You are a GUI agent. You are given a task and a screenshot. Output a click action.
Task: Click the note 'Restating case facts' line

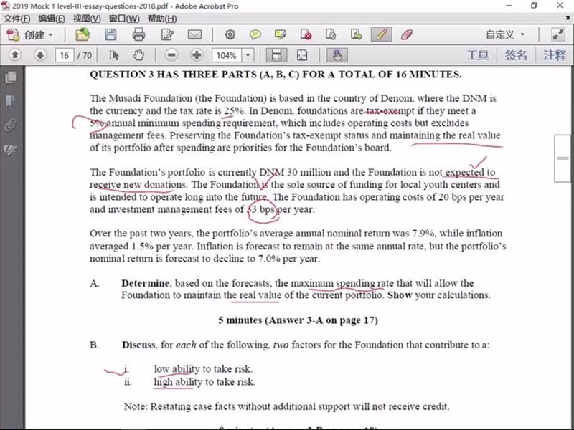point(286,406)
